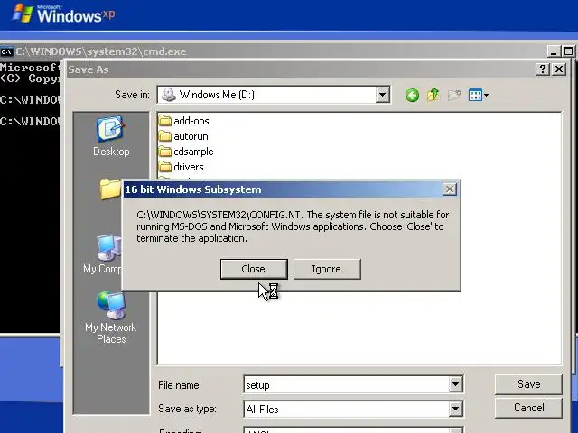Open Desktop in the places bar

point(111,136)
